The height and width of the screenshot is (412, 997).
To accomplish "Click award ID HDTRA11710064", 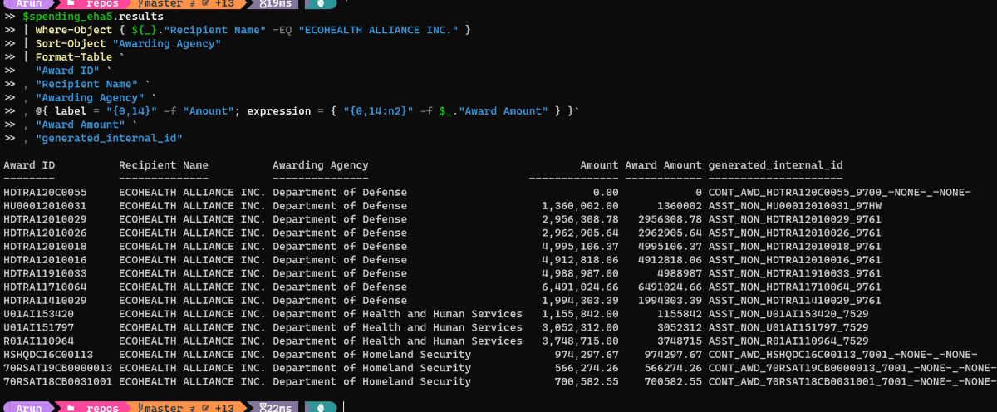I will [x=45, y=287].
